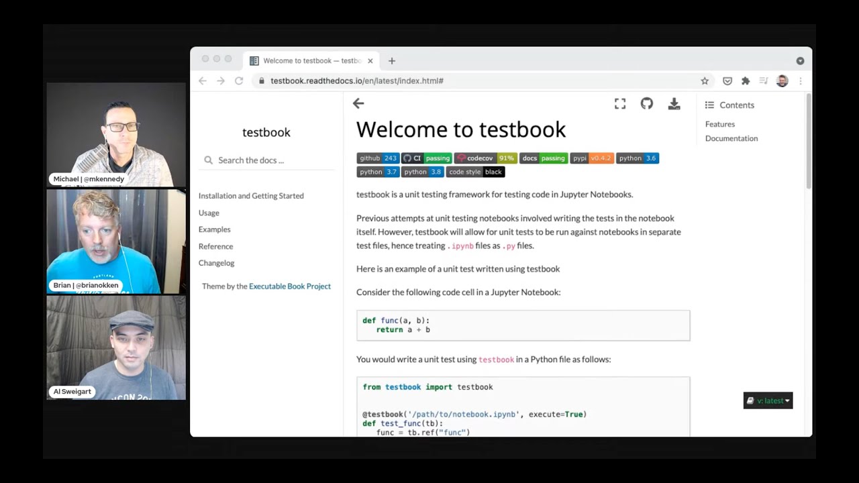Click the Welcome to testbook heading

click(x=461, y=129)
